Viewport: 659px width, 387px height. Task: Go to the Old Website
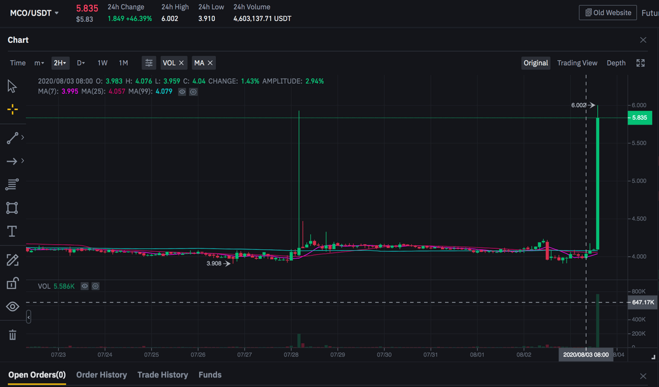click(608, 13)
